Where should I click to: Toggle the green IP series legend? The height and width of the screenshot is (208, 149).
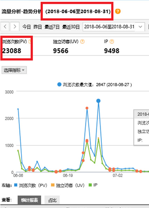click(x=93, y=185)
